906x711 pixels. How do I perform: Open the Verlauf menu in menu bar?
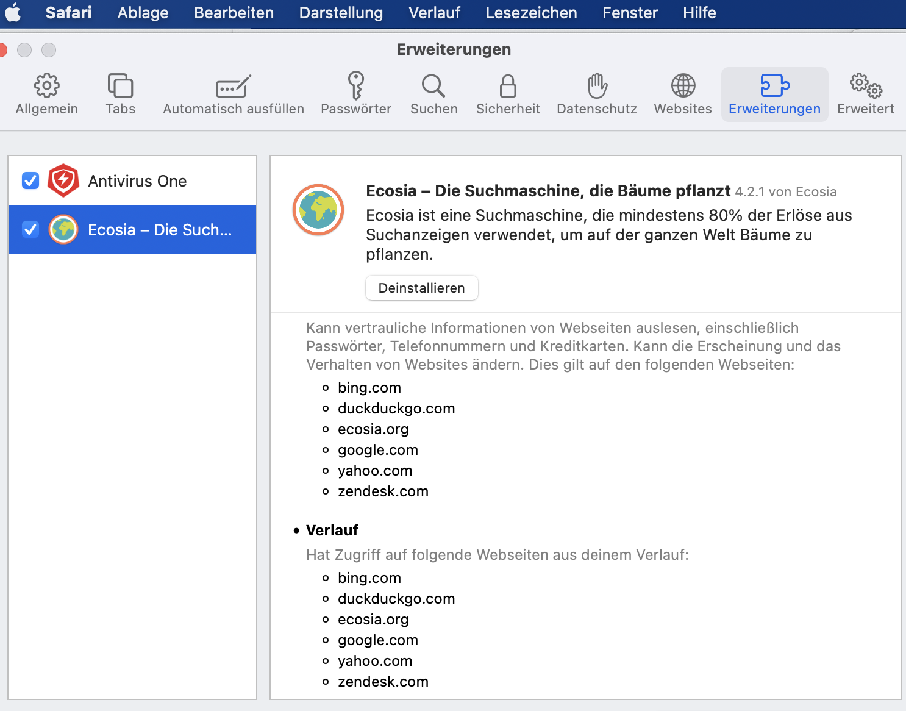435,13
